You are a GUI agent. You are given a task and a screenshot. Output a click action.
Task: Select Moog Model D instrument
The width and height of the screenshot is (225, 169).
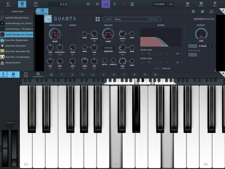[16, 62]
